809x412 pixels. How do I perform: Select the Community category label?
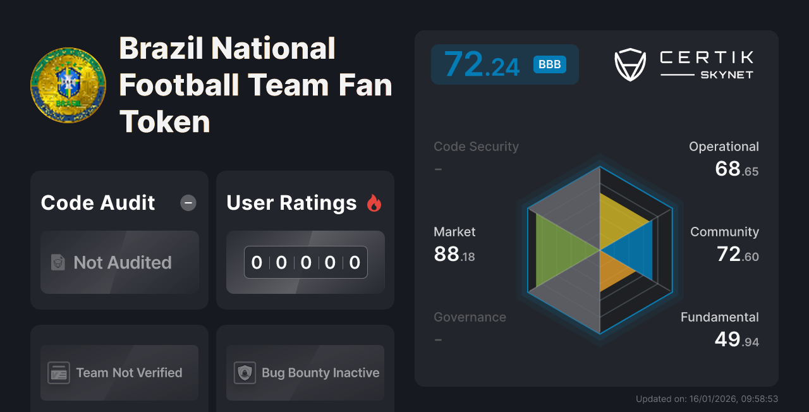(x=724, y=232)
